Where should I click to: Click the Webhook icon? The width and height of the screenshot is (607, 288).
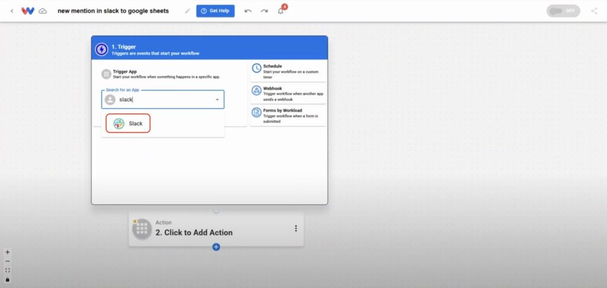pos(257,91)
